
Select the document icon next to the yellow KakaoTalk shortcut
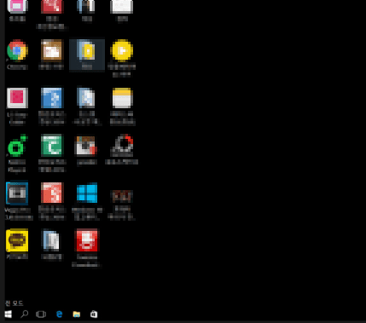point(52,240)
